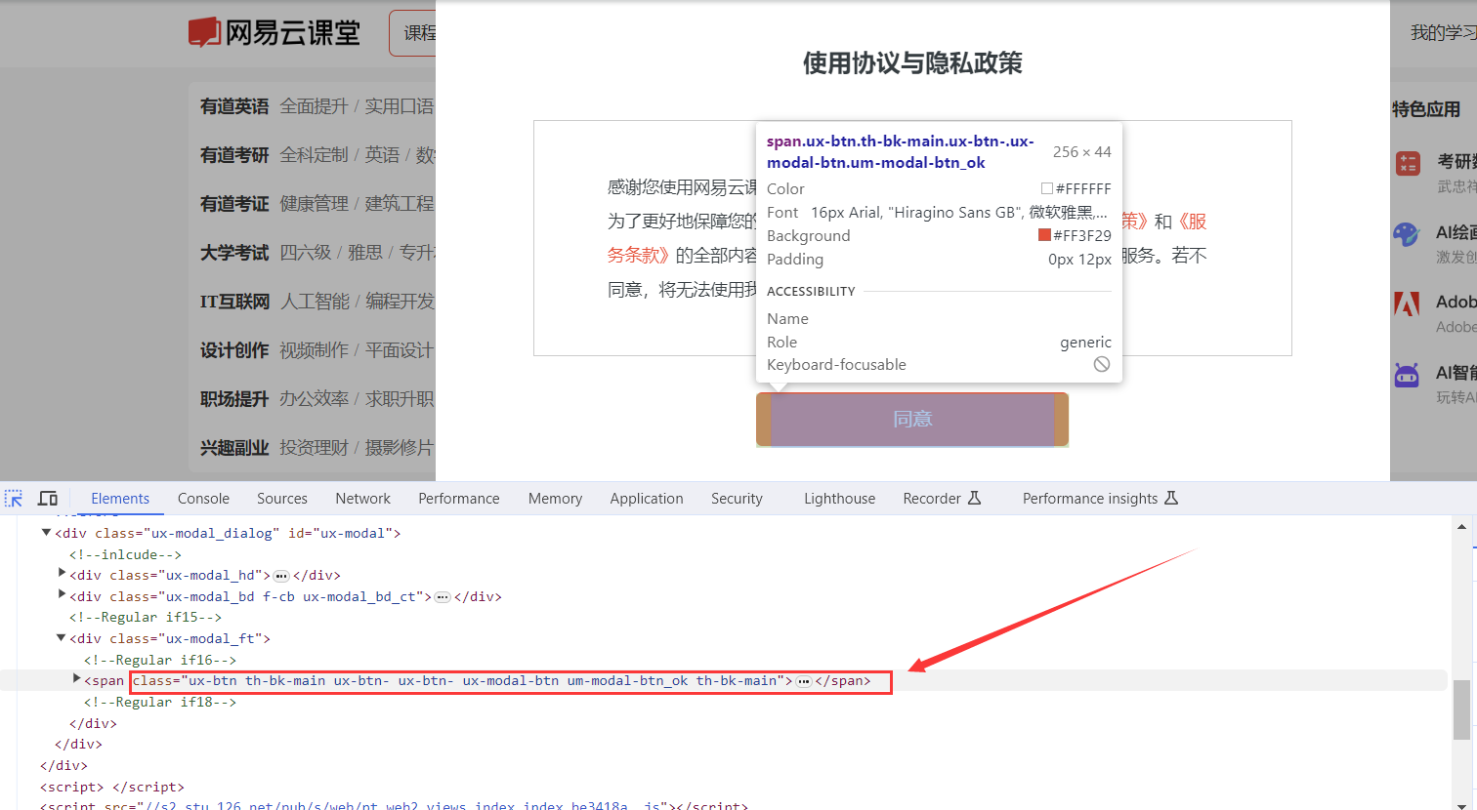
Task: Switch to the Performance insights tab
Action: coord(1100,499)
